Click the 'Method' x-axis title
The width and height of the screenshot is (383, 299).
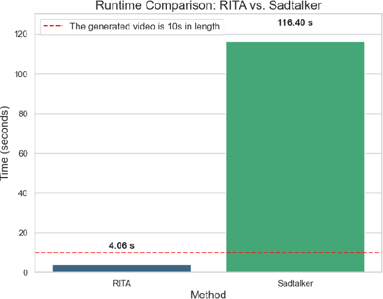208,294
